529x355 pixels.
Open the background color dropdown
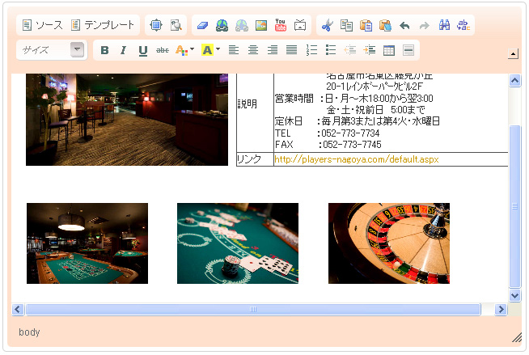tap(210, 50)
